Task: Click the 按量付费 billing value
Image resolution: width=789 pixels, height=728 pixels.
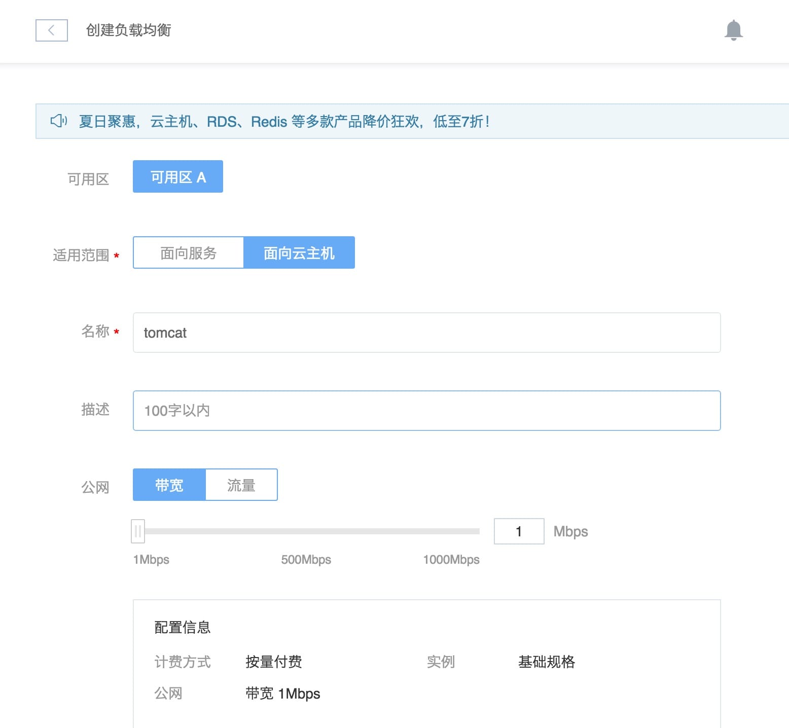Action: pyautogui.click(x=274, y=662)
